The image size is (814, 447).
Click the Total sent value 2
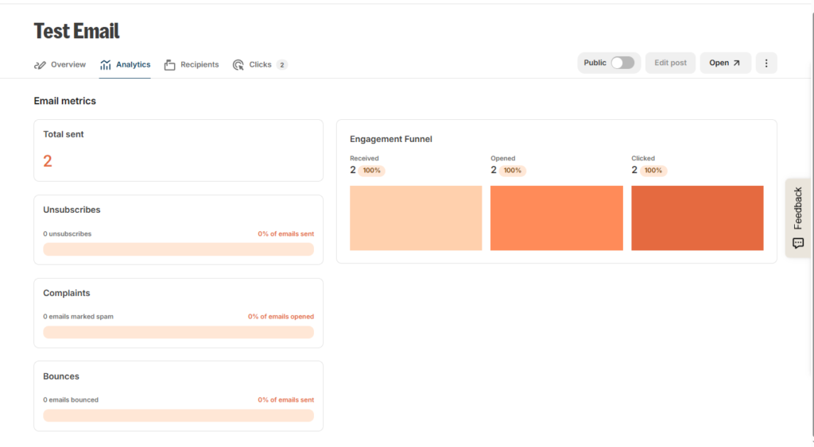tap(48, 161)
